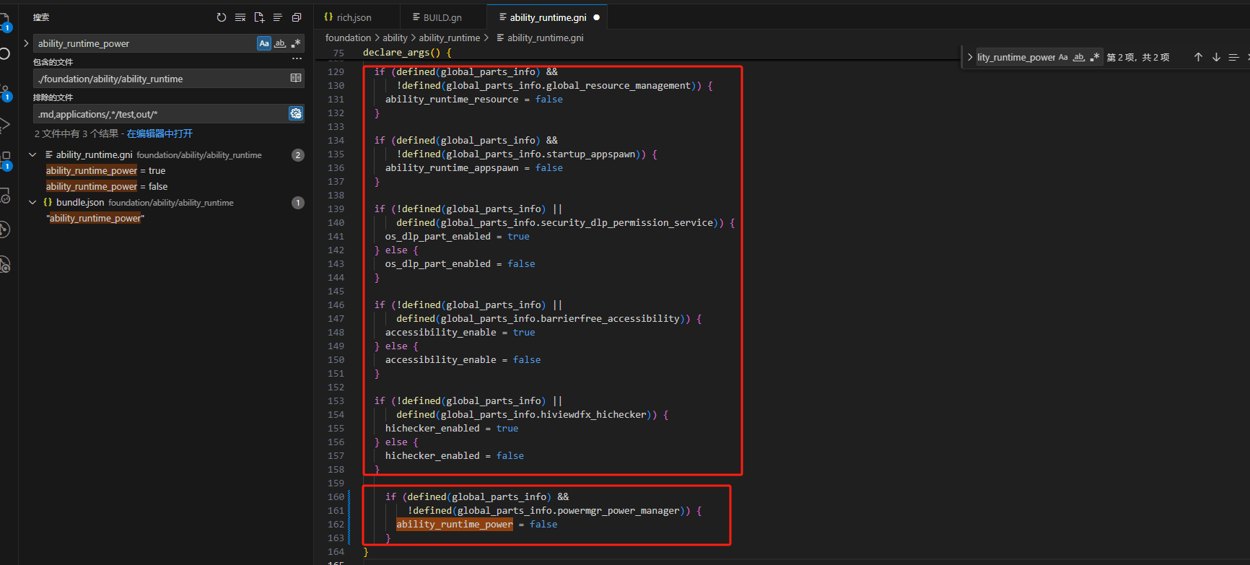The width and height of the screenshot is (1250, 565).
Task: Toggle whole word in editor find widget
Action: click(x=1079, y=57)
